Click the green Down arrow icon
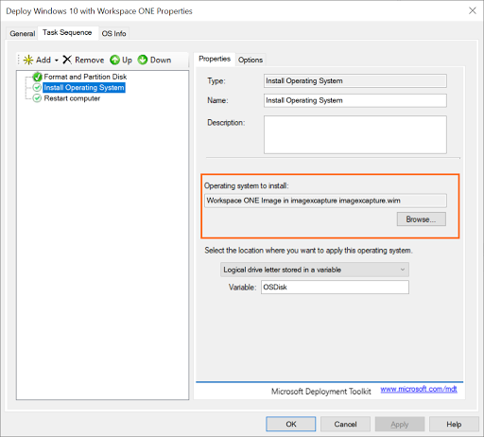484x437 pixels. [143, 60]
